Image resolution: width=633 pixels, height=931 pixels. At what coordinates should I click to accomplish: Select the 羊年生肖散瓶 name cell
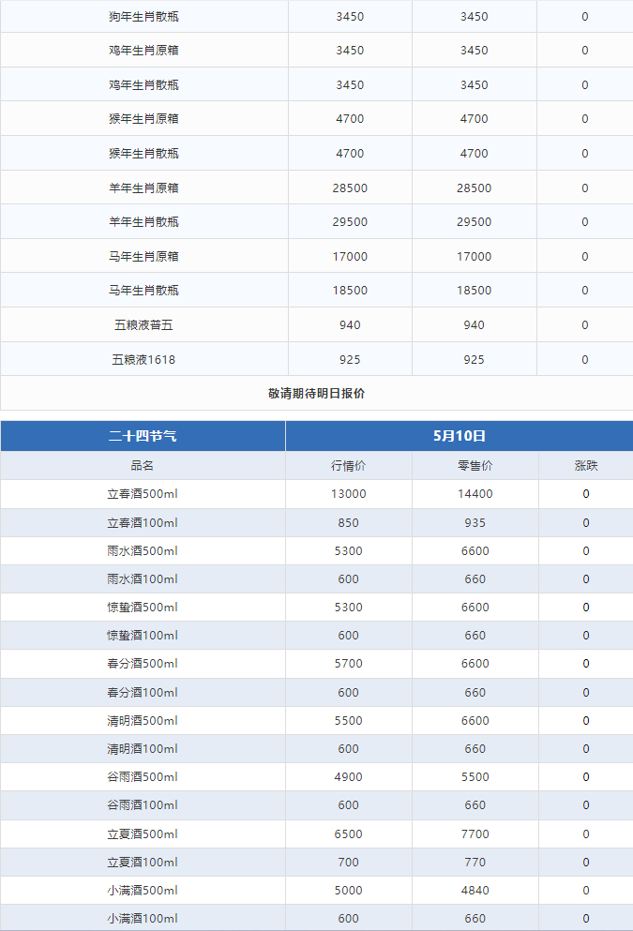pos(143,222)
